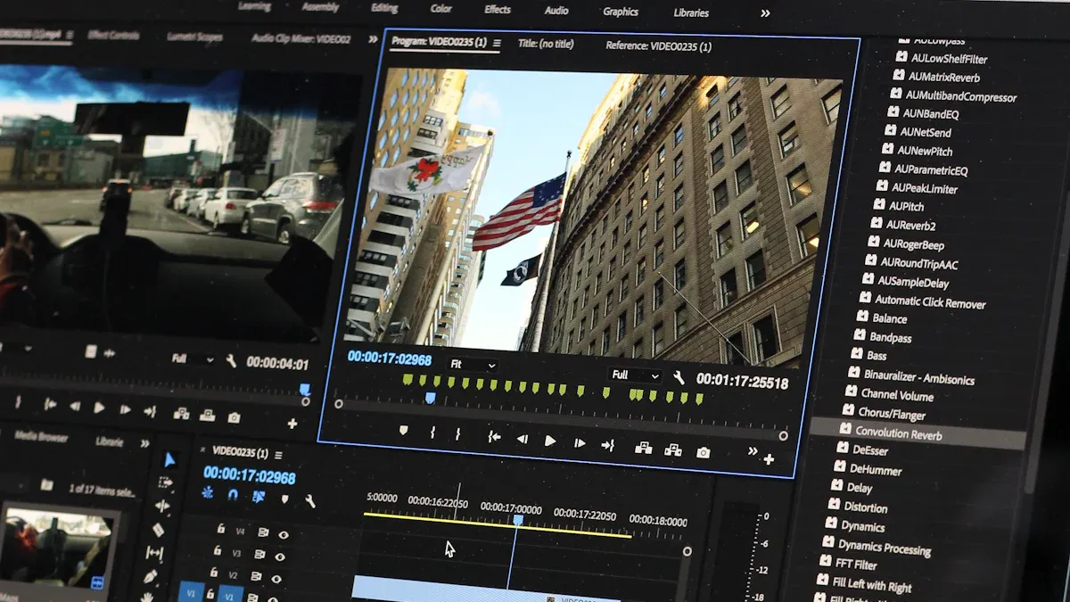1070x602 pixels.
Task: Click the Export Frame camera icon
Action: (x=703, y=450)
